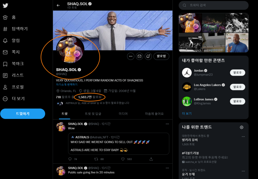
Task: Switch to the 트윗 및 답글 tab
Action: click(93, 114)
